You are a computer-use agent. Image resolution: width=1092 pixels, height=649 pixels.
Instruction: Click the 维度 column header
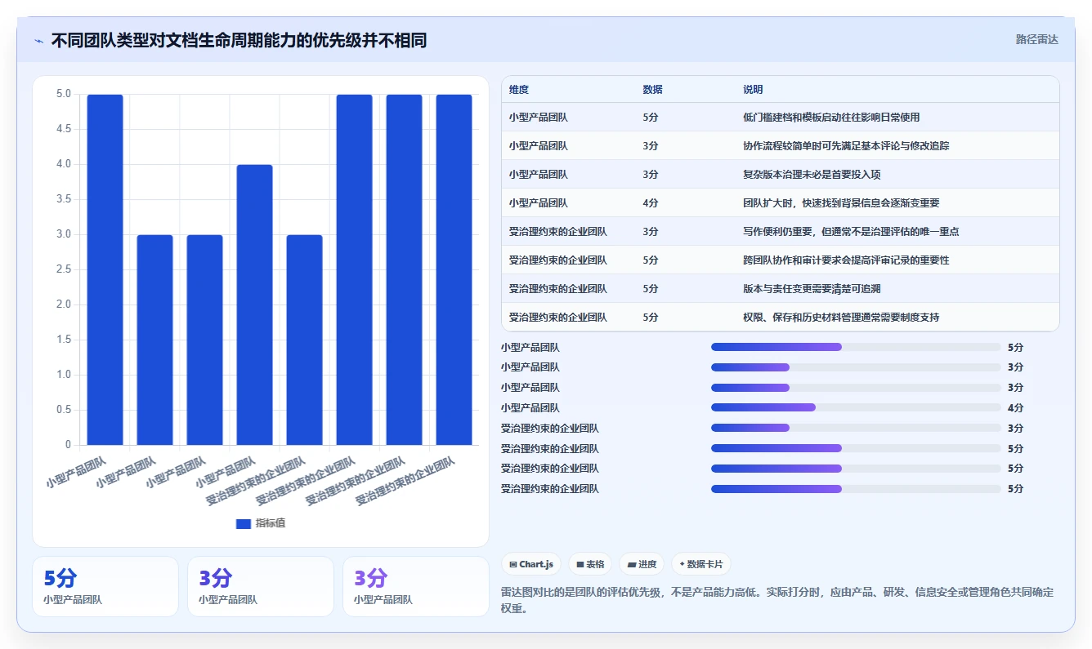[x=519, y=90]
